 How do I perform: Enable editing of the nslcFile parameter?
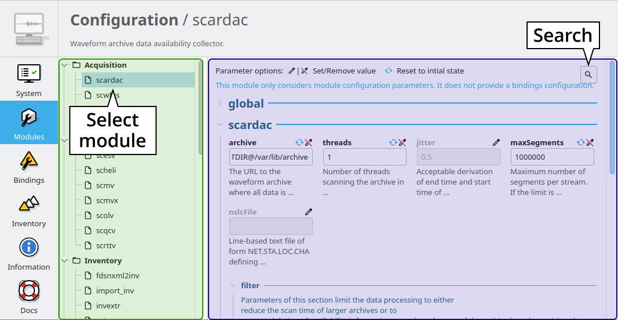(309, 212)
